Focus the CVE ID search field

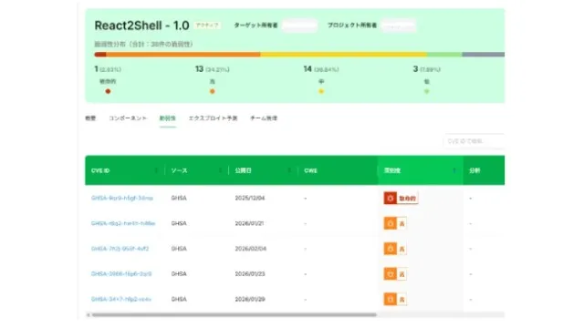[x=474, y=141]
